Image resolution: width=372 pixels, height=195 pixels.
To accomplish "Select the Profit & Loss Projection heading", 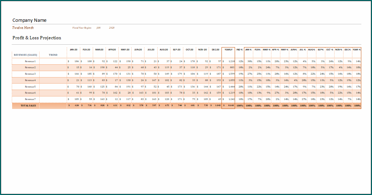I will coord(37,38).
